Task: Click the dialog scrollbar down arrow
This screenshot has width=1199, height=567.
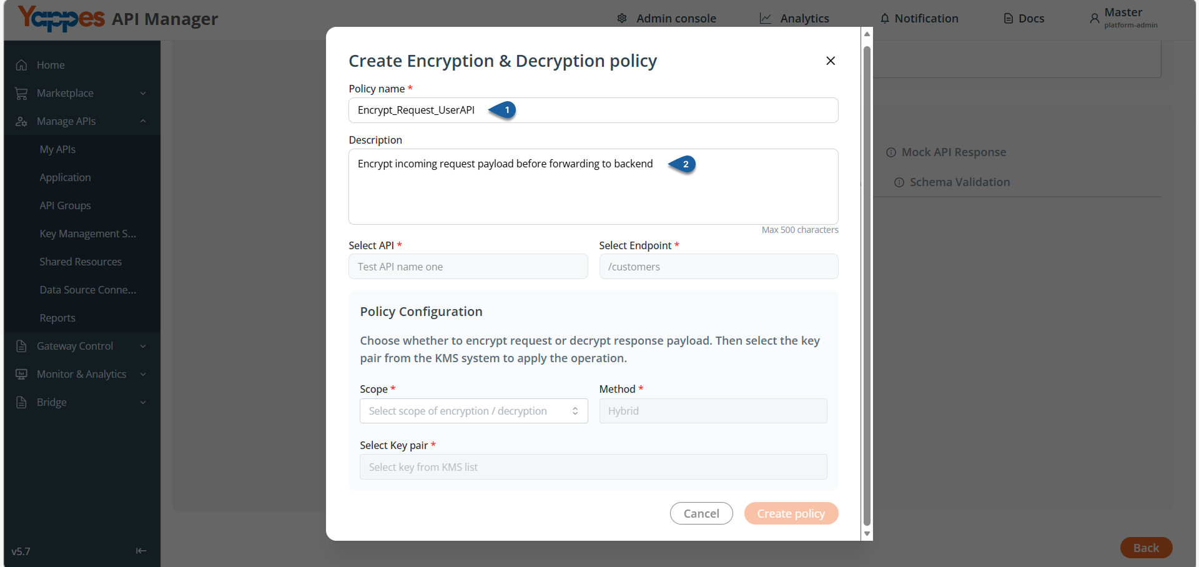Action: click(x=867, y=534)
